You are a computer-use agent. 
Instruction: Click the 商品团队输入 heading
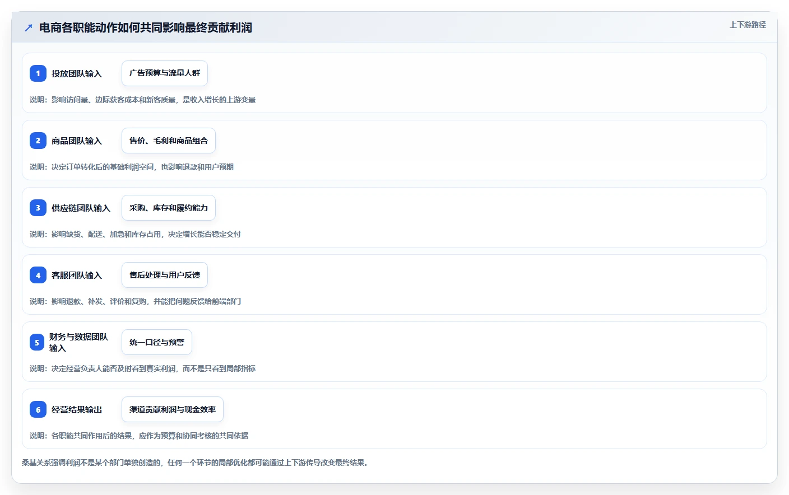click(x=77, y=141)
